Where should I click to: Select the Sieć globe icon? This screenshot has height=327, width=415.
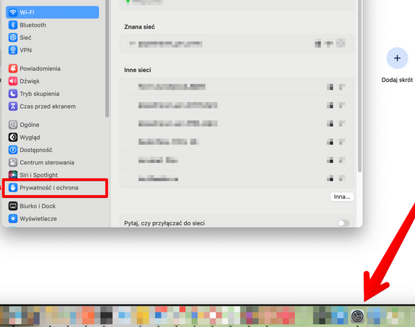click(13, 37)
